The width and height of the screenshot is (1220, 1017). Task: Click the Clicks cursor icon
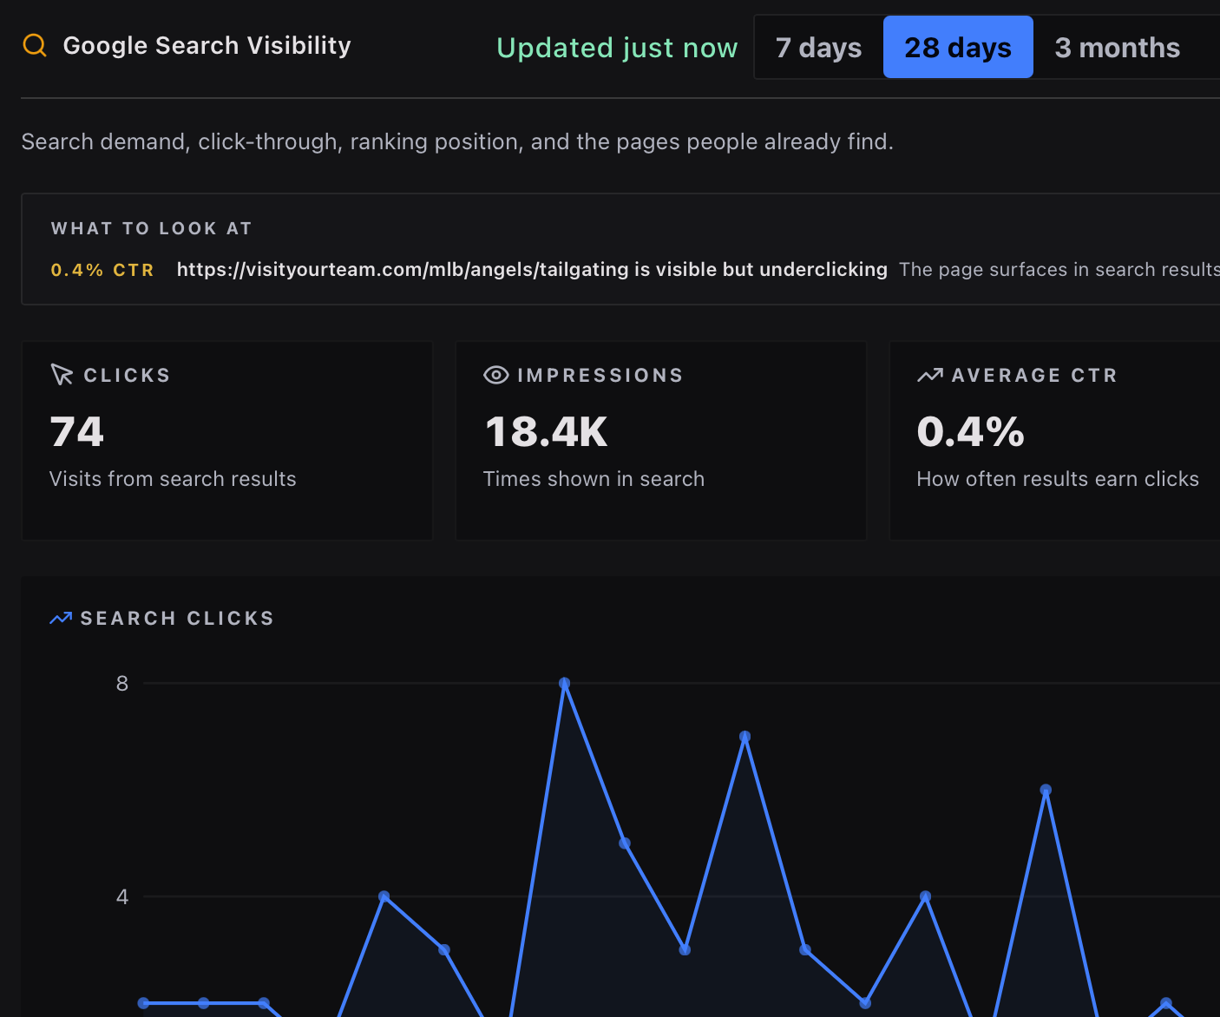62,375
